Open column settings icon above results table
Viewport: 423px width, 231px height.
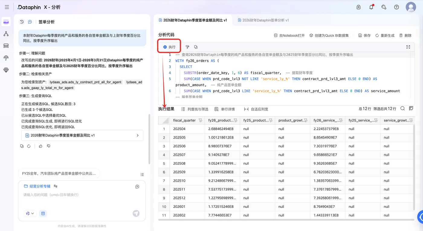coord(411,109)
